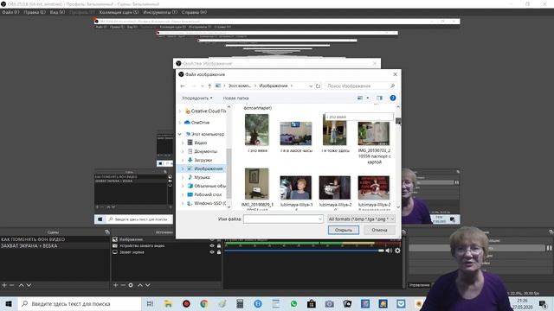Screen dimensions: 554x311
Task: Open File Explorer from the taskbar
Action: (x=168, y=303)
